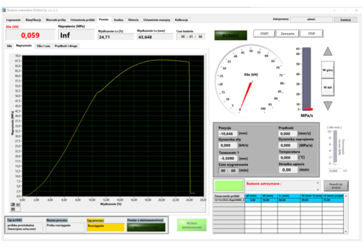Switch to the Warunki próby tab
This screenshot has width=364, height=250.
click(56, 20)
